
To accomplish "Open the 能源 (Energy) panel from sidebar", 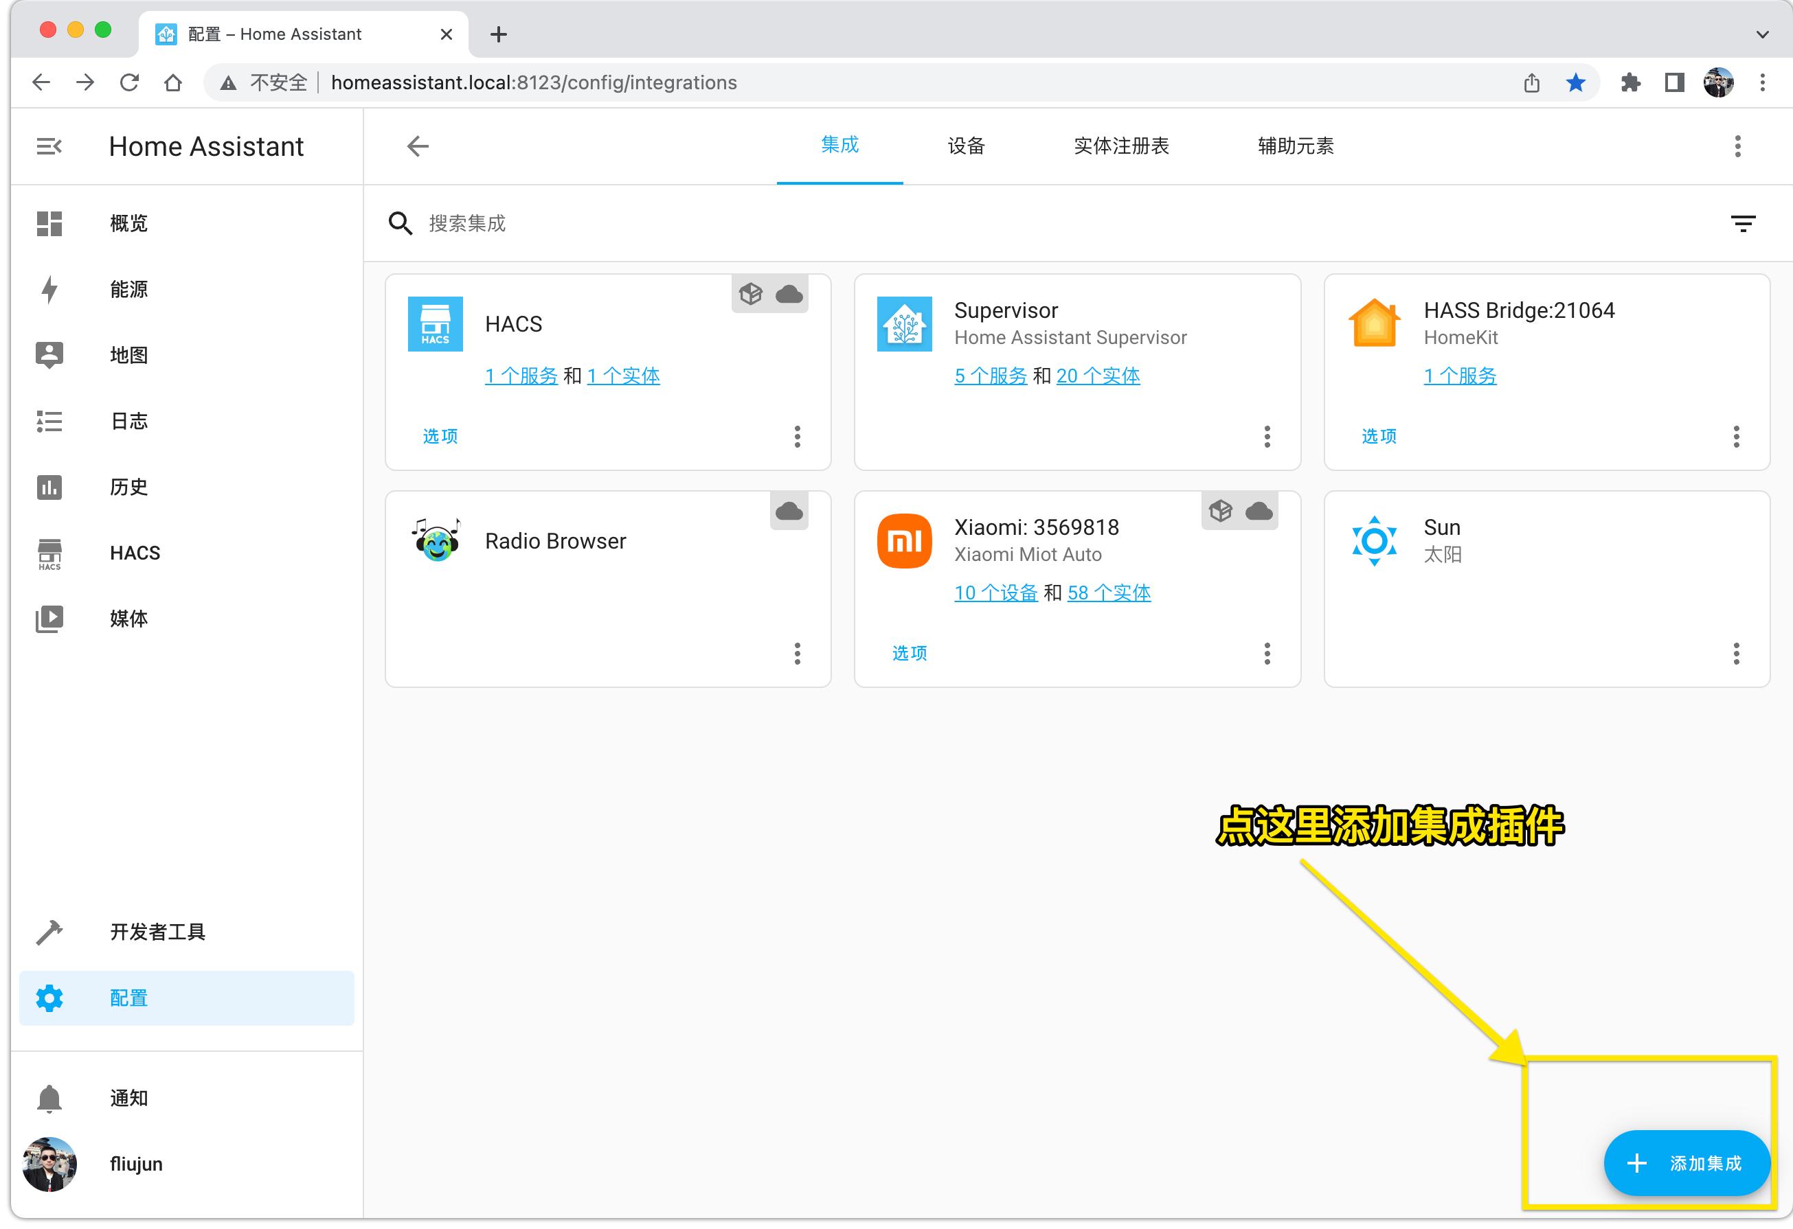I will tap(128, 289).
